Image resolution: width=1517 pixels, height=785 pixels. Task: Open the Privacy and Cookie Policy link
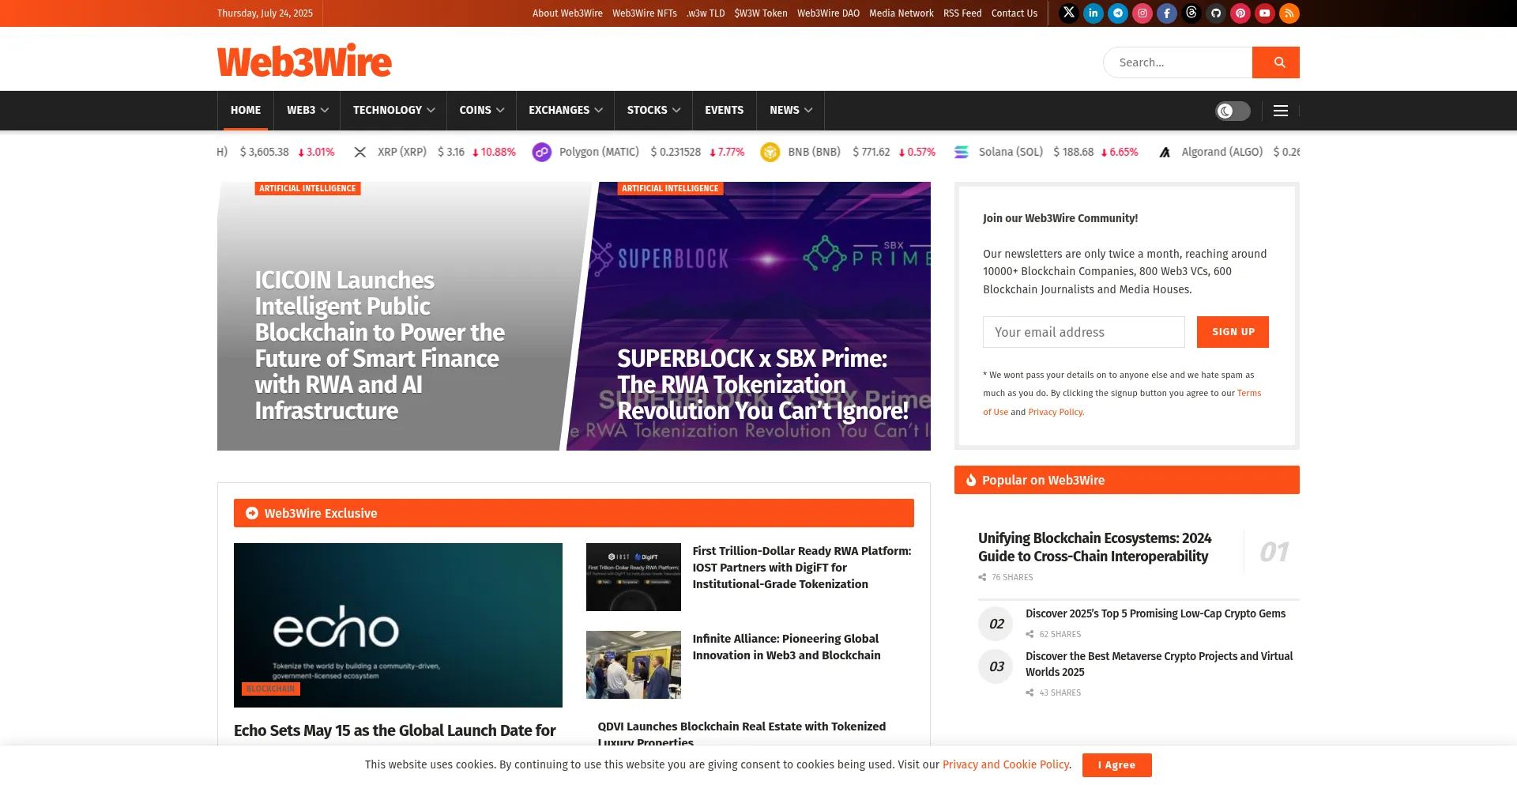coord(1007,764)
